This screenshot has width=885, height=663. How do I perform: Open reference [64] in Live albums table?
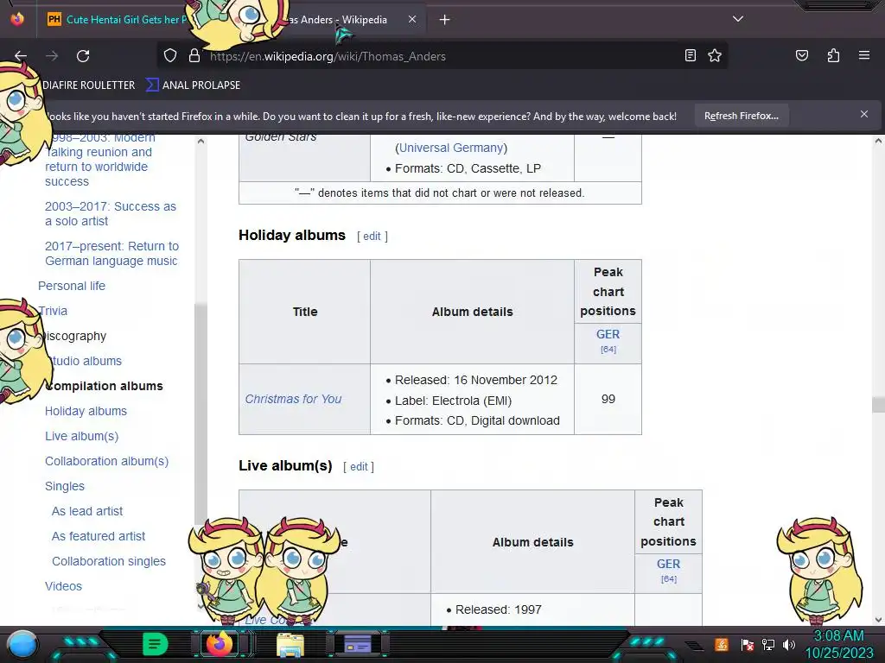tap(668, 579)
